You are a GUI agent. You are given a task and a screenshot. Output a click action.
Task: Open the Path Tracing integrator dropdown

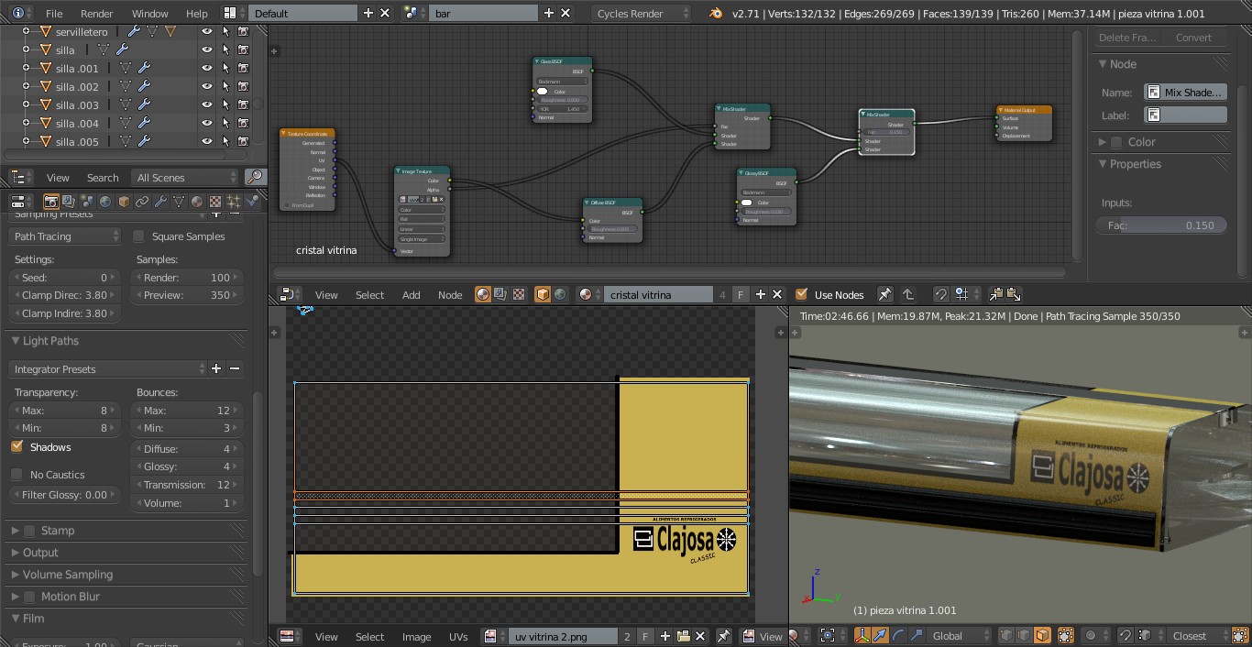(x=65, y=236)
